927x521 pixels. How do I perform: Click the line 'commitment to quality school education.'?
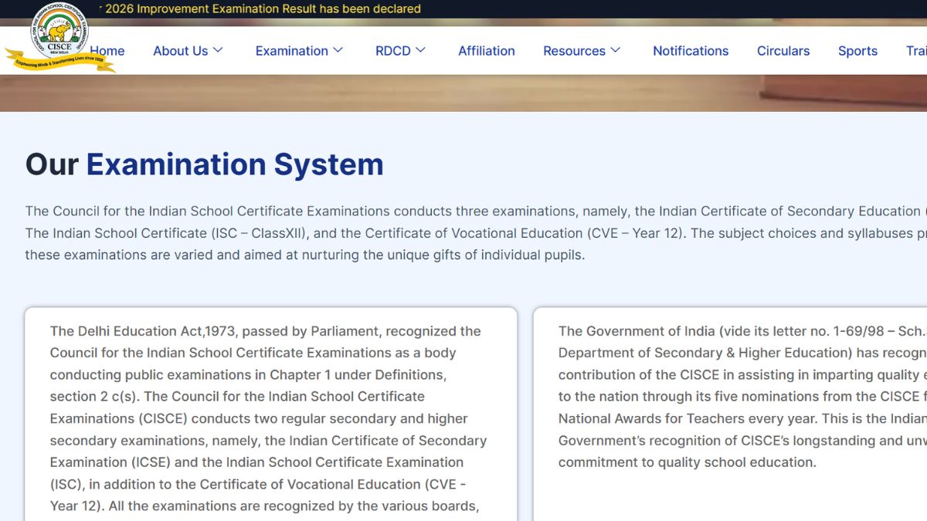688,462
